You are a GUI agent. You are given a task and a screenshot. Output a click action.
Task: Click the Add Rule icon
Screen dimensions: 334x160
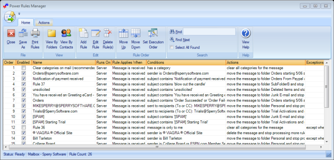83,34
